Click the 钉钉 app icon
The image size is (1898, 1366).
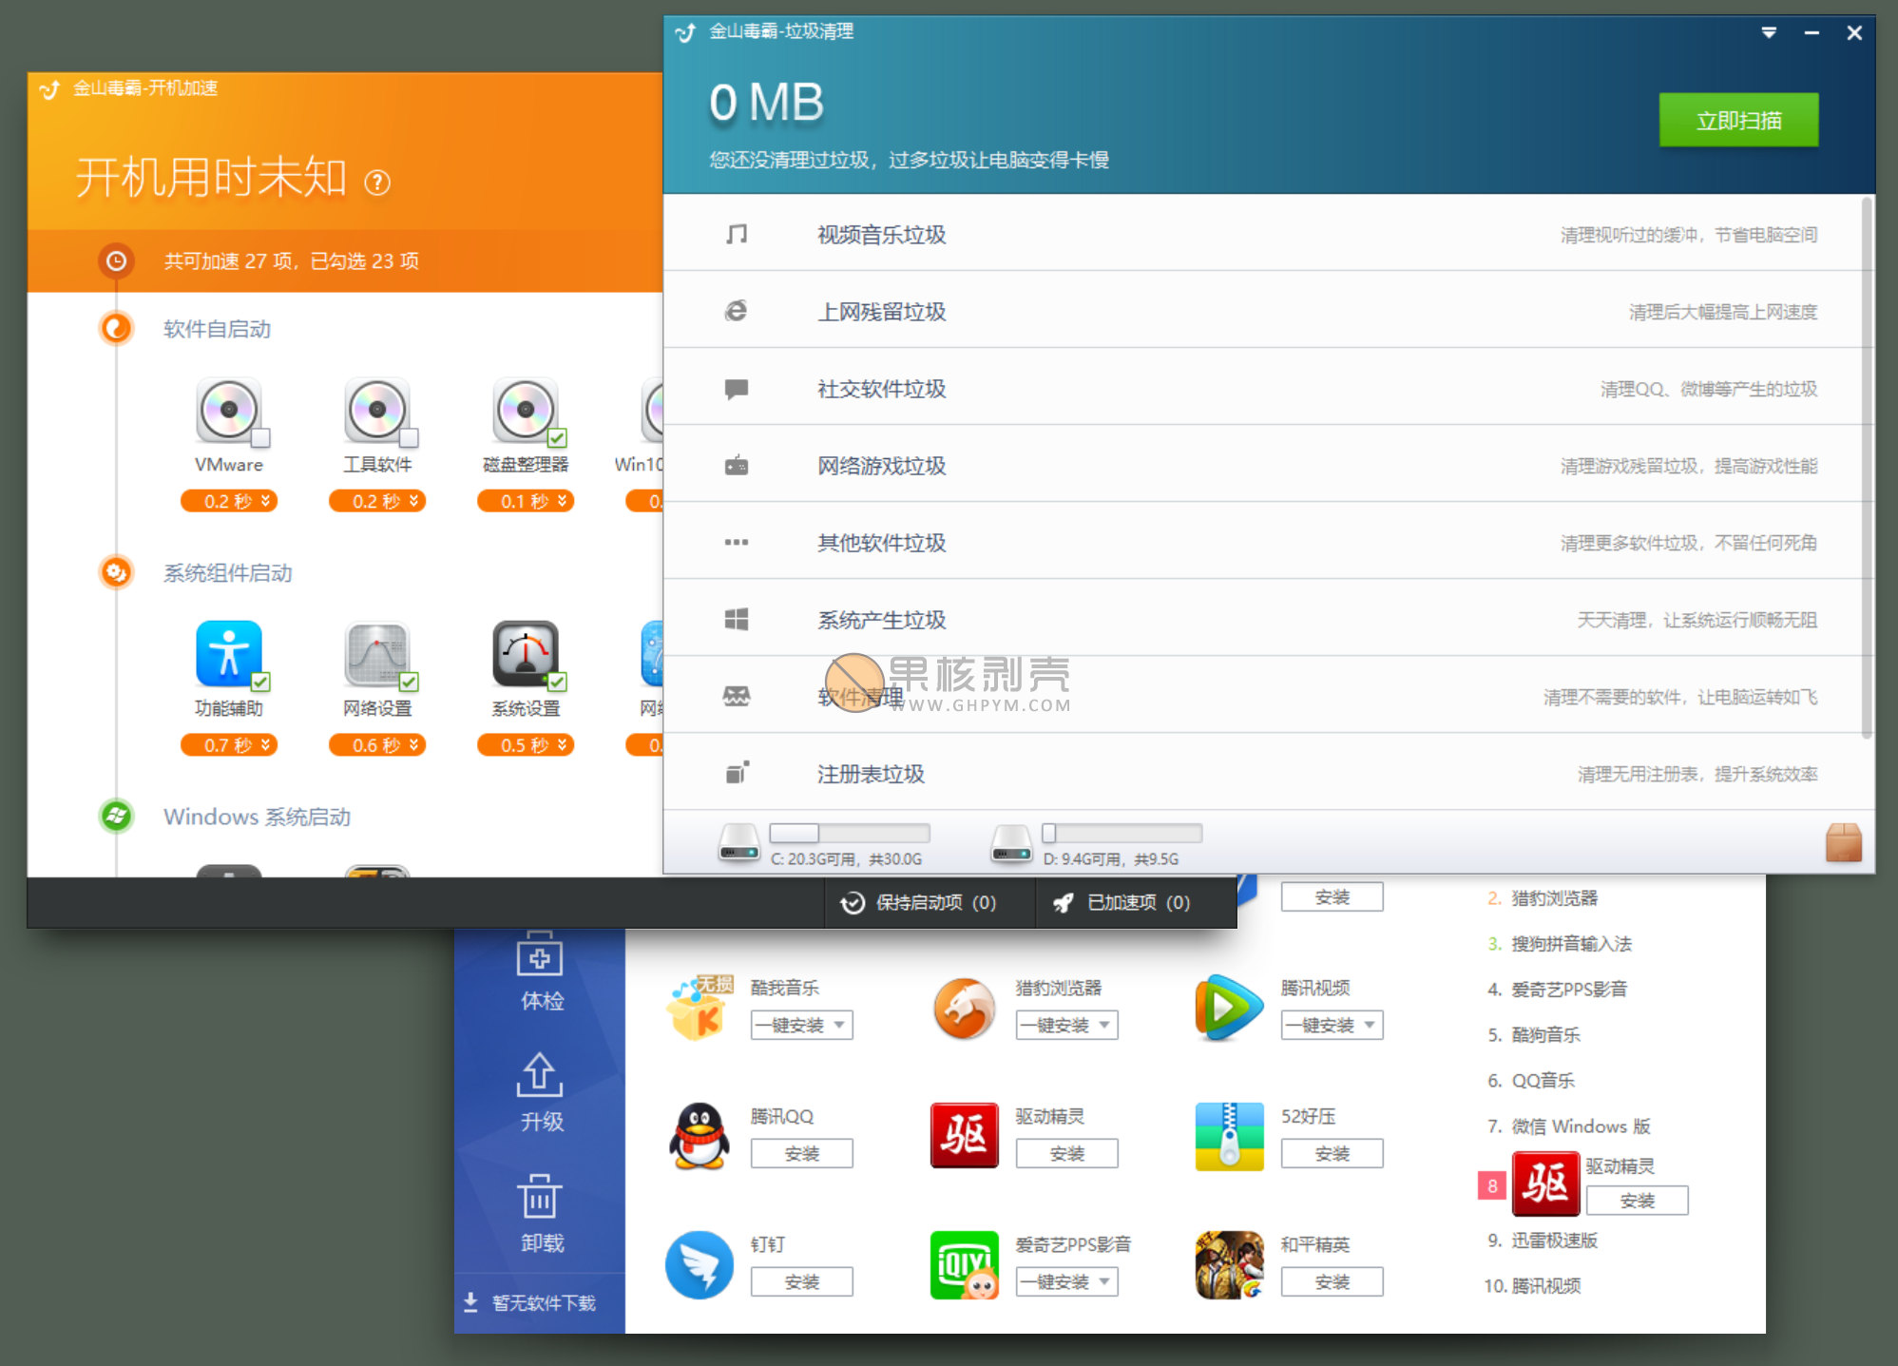coord(700,1264)
